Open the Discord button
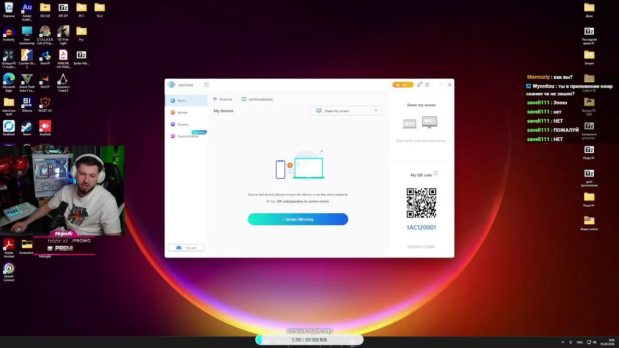The image size is (619, 348). point(186,247)
